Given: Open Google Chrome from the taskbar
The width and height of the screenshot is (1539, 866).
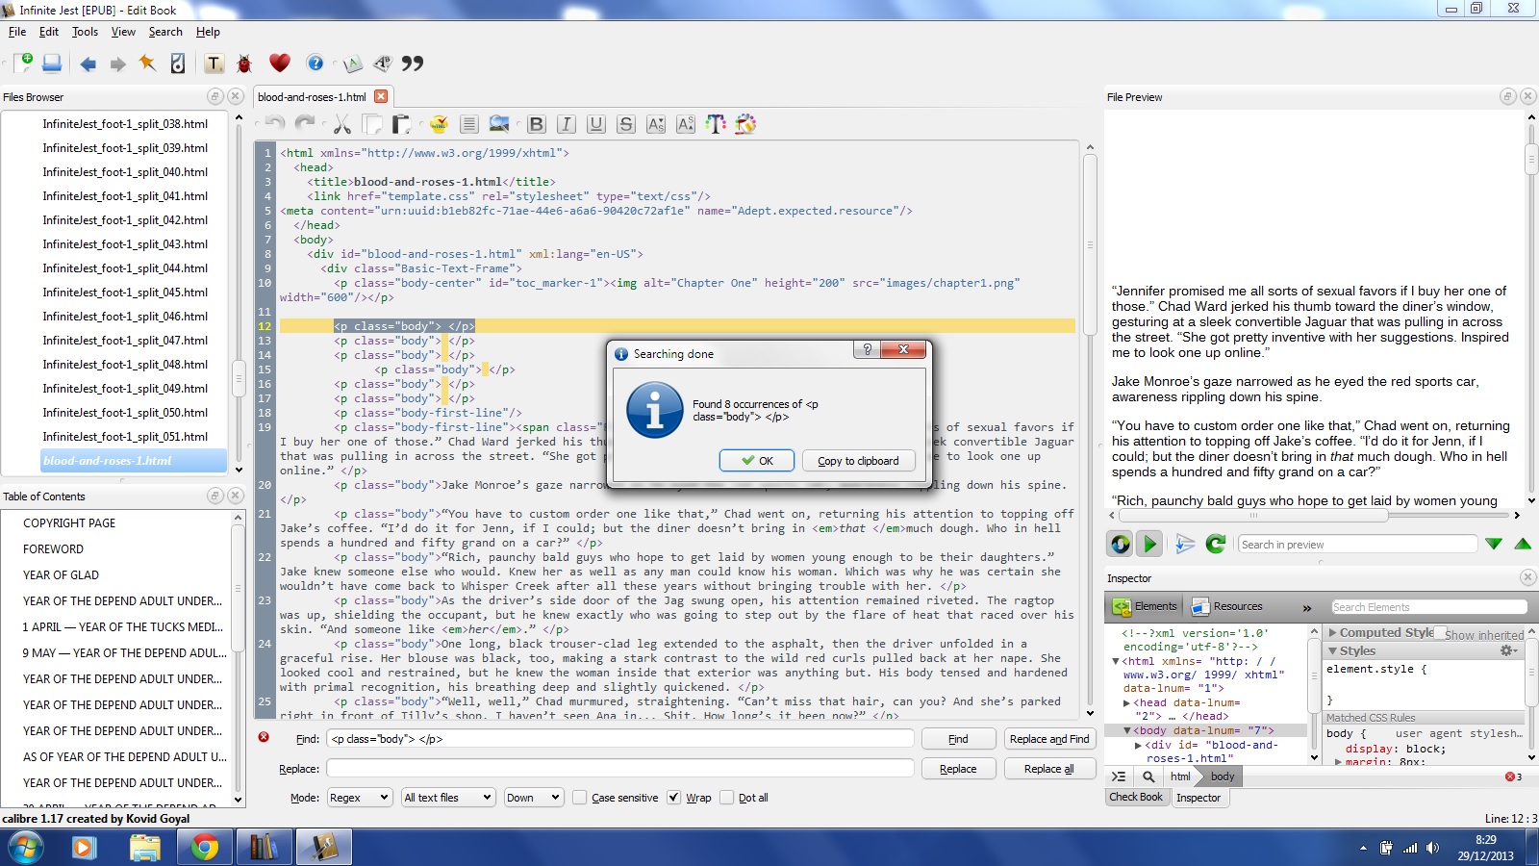Looking at the screenshot, I should tap(204, 848).
